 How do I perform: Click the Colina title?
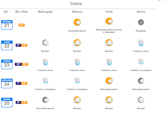76,4
